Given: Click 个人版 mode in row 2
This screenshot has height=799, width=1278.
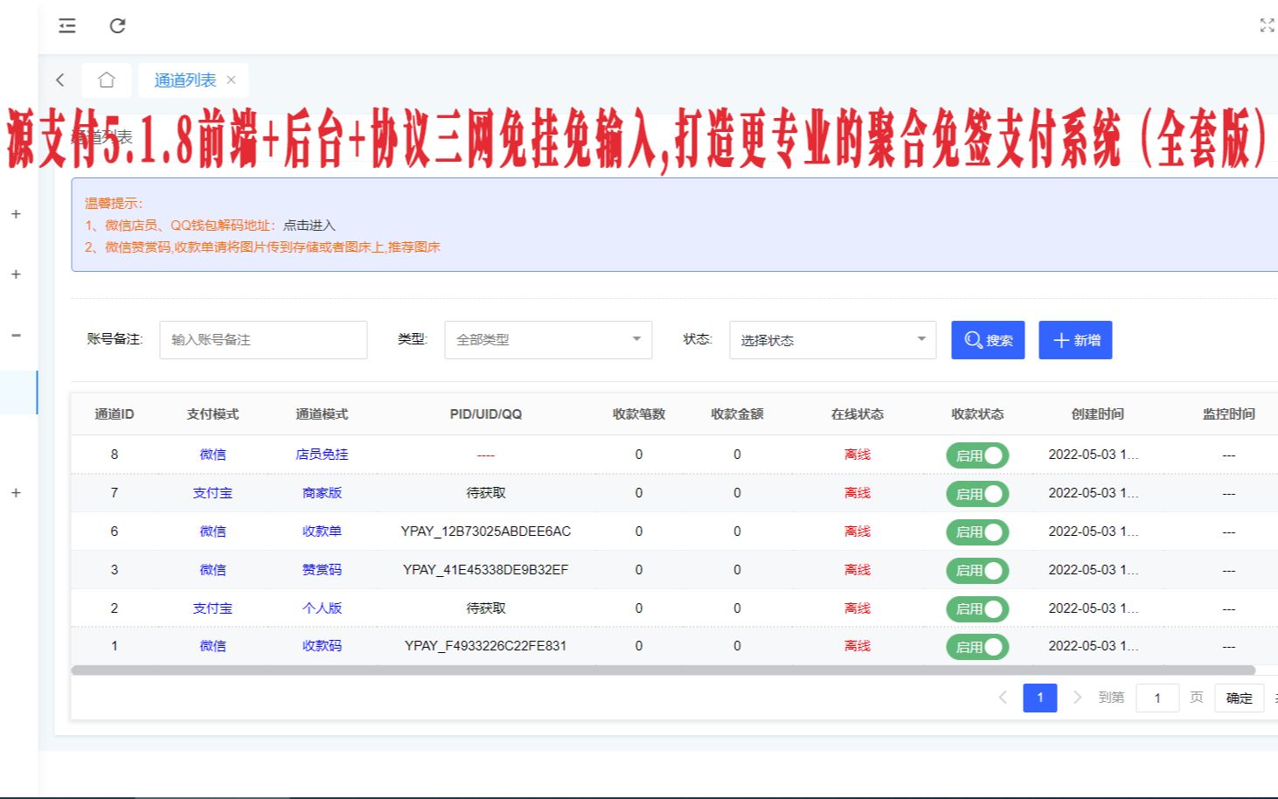Looking at the screenshot, I should (x=322, y=608).
